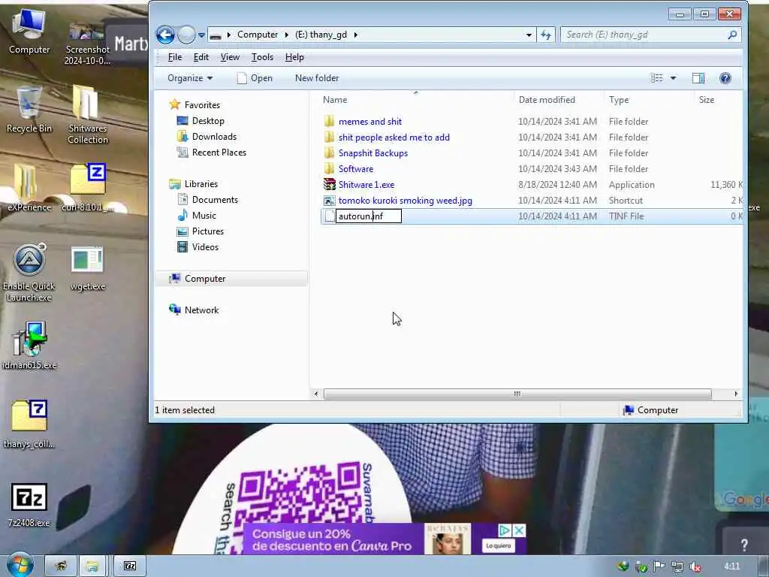Select the wget.exe desktop icon
Screen dimensions: 769x577
[87, 268]
